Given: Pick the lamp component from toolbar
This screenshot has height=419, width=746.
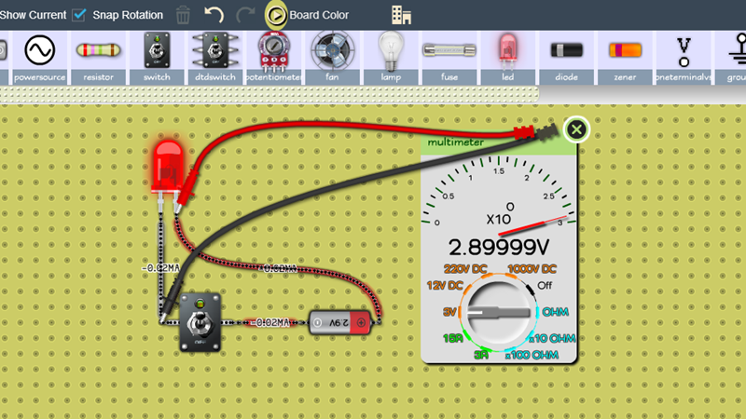Looking at the screenshot, I should pos(390,56).
